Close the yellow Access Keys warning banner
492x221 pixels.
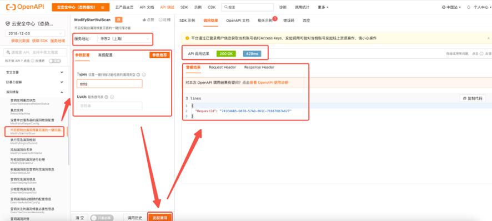point(489,38)
